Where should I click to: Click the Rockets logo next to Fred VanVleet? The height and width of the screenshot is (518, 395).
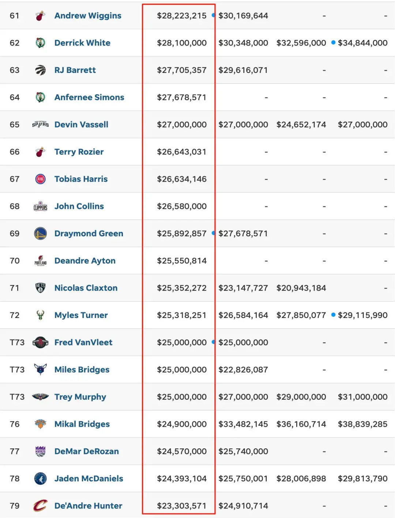pos(40,343)
